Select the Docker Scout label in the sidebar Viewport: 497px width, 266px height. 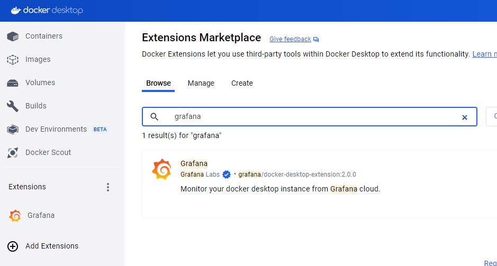pyautogui.click(x=48, y=152)
